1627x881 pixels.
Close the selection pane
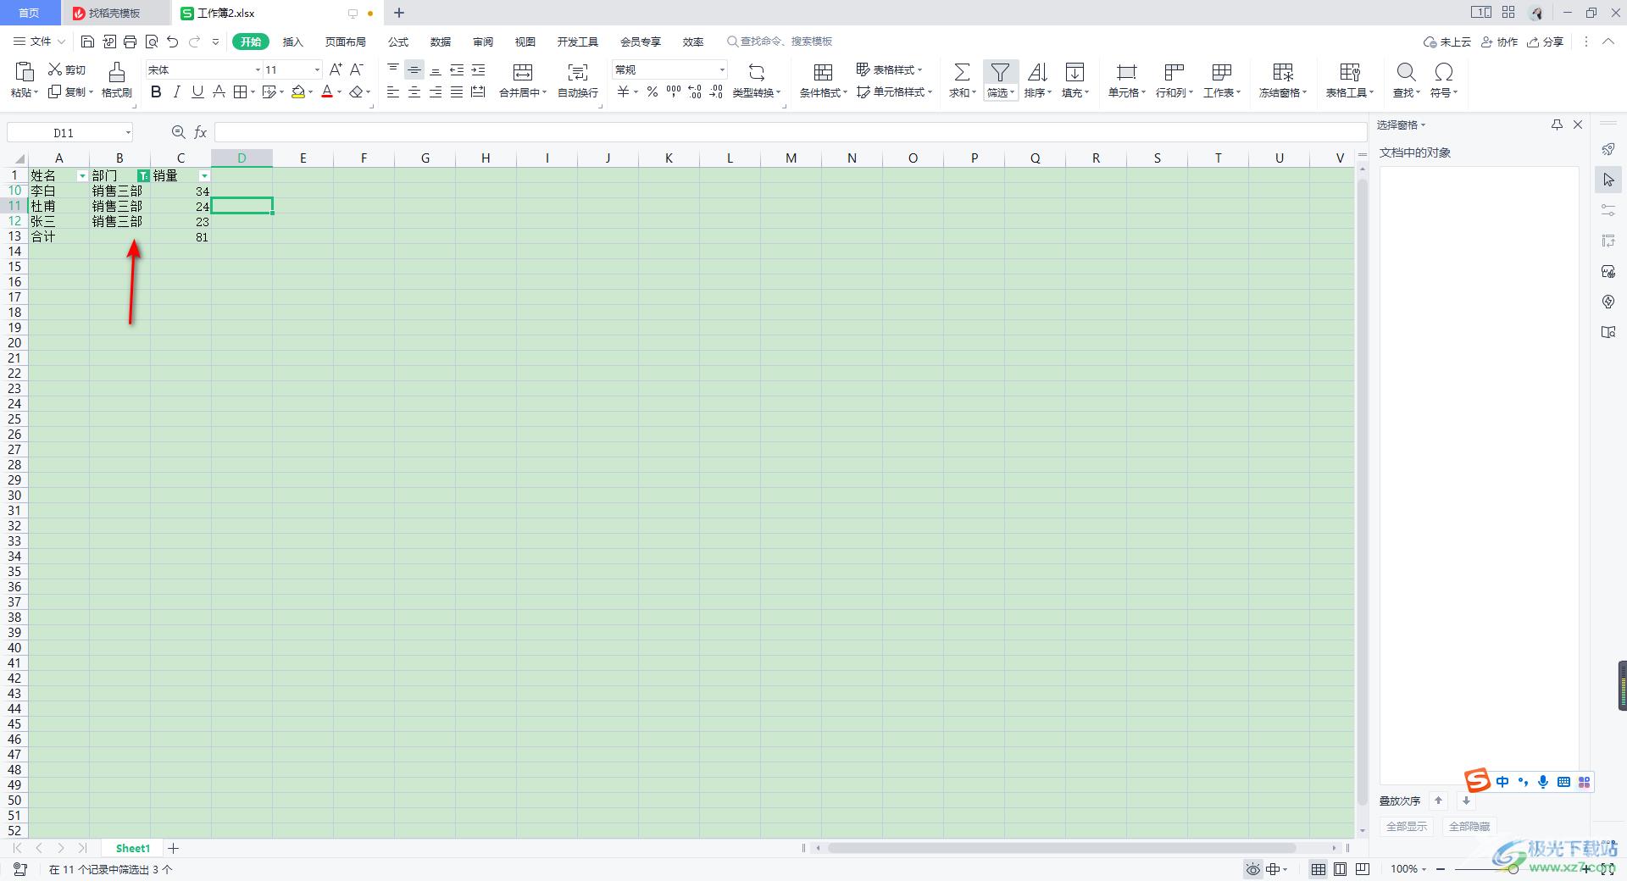tap(1578, 125)
